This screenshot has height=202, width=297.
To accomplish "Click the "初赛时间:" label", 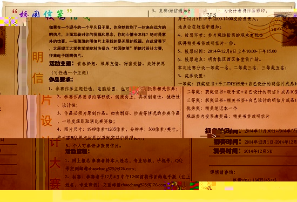I will pyautogui.click(x=227, y=142).
